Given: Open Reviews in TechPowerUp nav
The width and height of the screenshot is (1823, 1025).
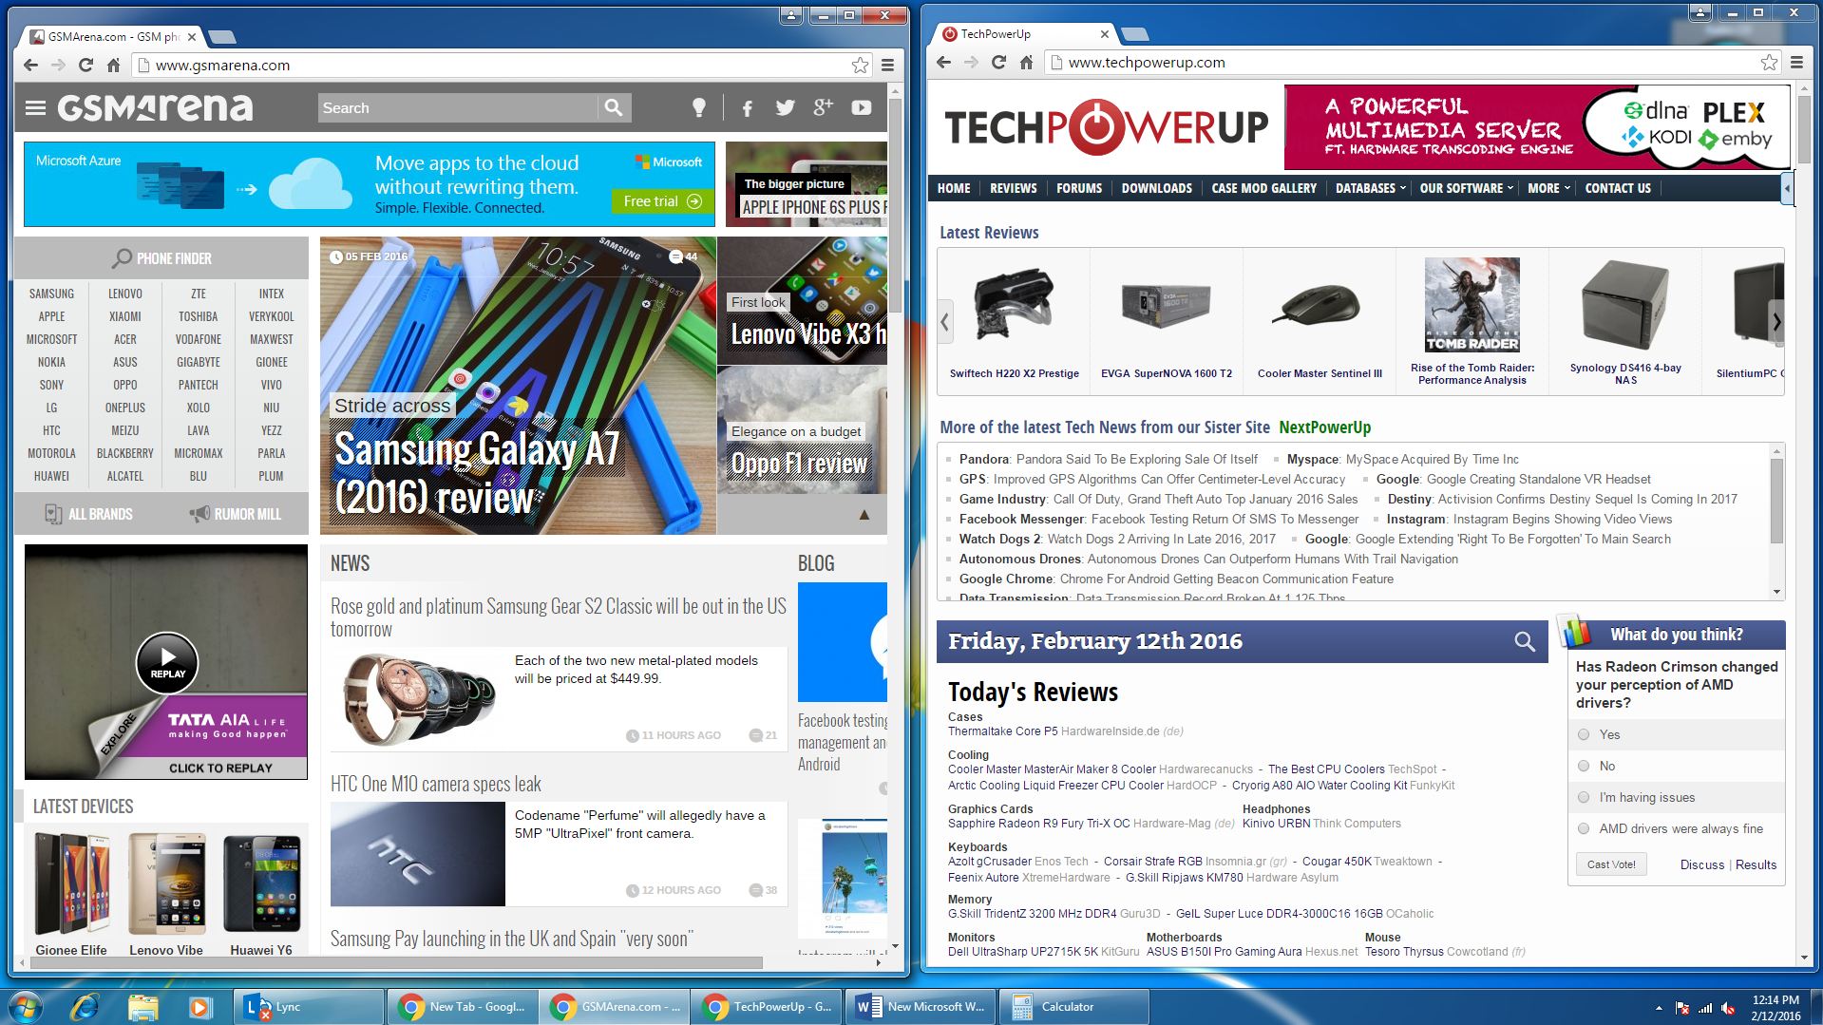Looking at the screenshot, I should point(1013,188).
